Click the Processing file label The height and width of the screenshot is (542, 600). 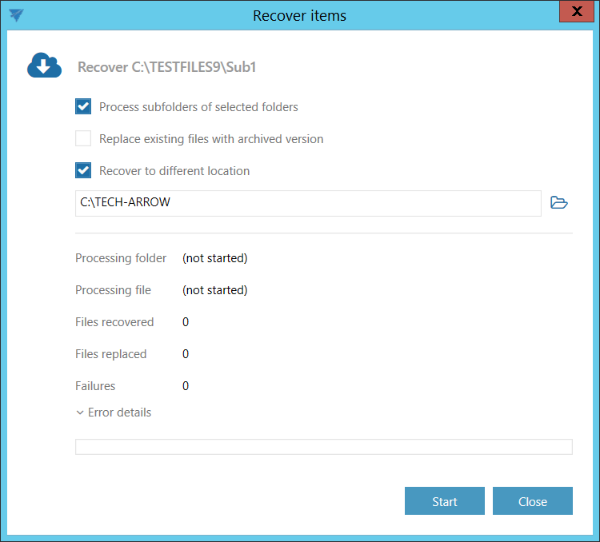coord(113,290)
